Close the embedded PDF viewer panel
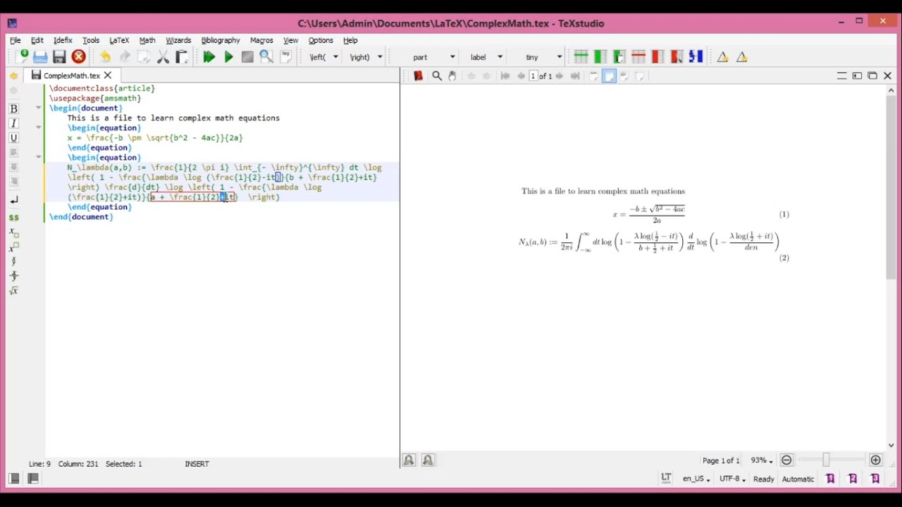This screenshot has height=507, width=902. [887, 76]
